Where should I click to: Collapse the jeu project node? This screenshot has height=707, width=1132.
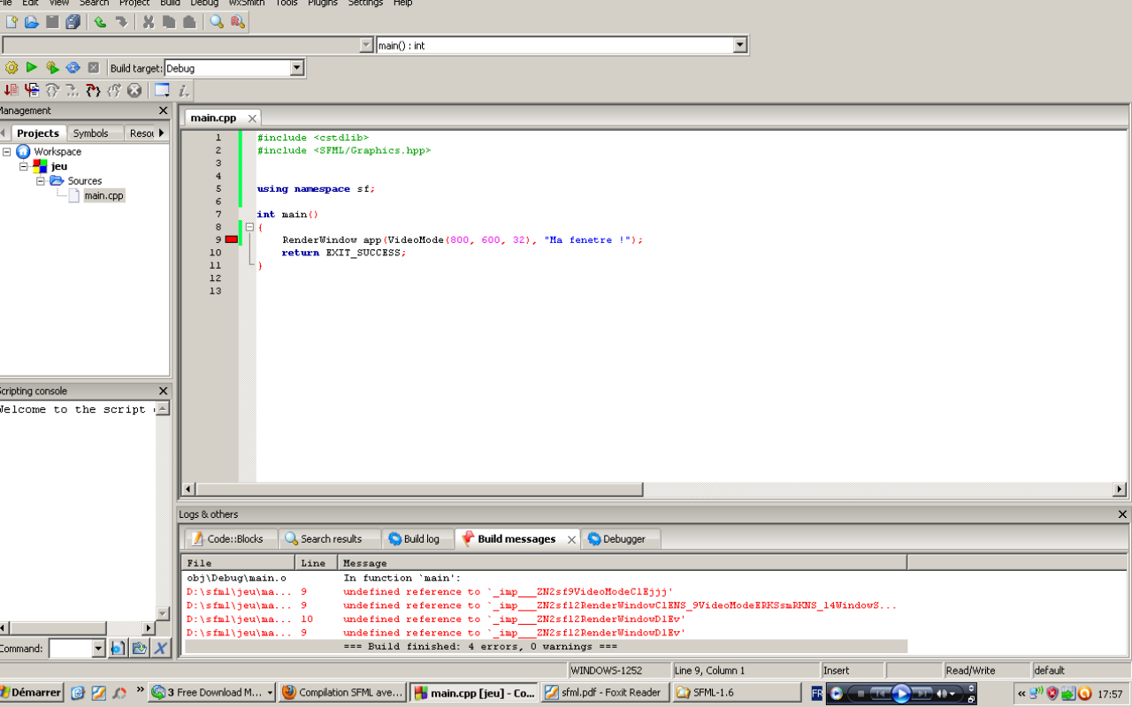pos(24,166)
